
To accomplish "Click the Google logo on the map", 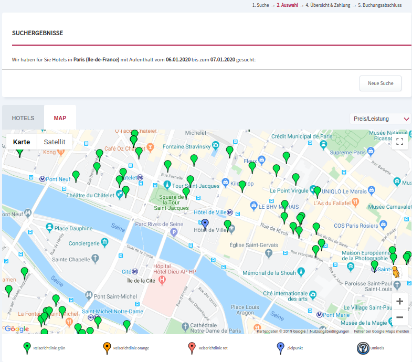I will (x=17, y=328).
